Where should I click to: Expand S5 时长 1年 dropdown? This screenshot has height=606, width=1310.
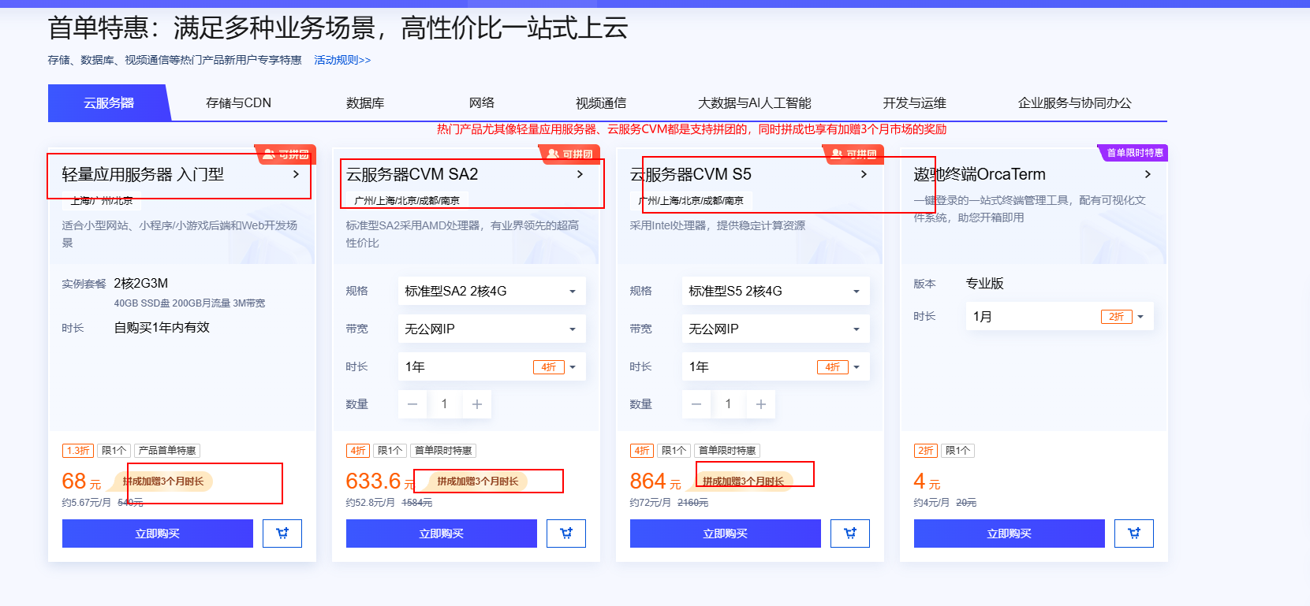(x=776, y=366)
